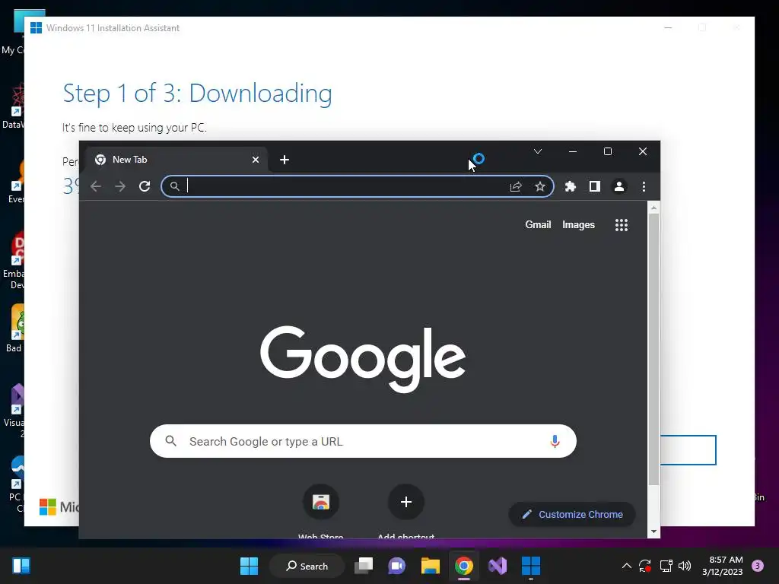The height and width of the screenshot is (584, 779).
Task: Click the taskbar Search box
Action: point(307,566)
